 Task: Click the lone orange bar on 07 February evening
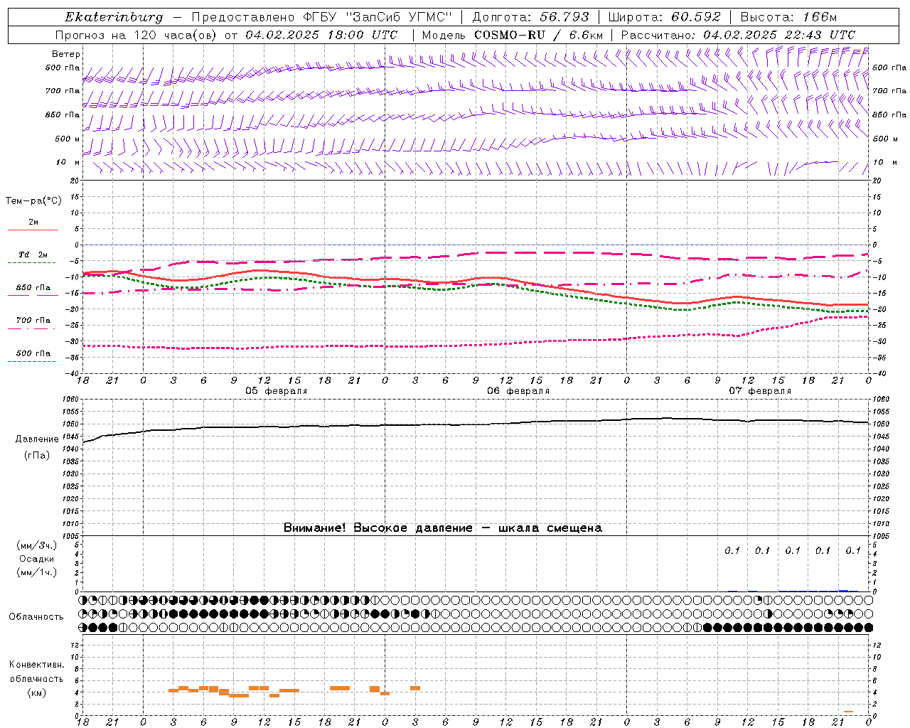[x=848, y=712]
